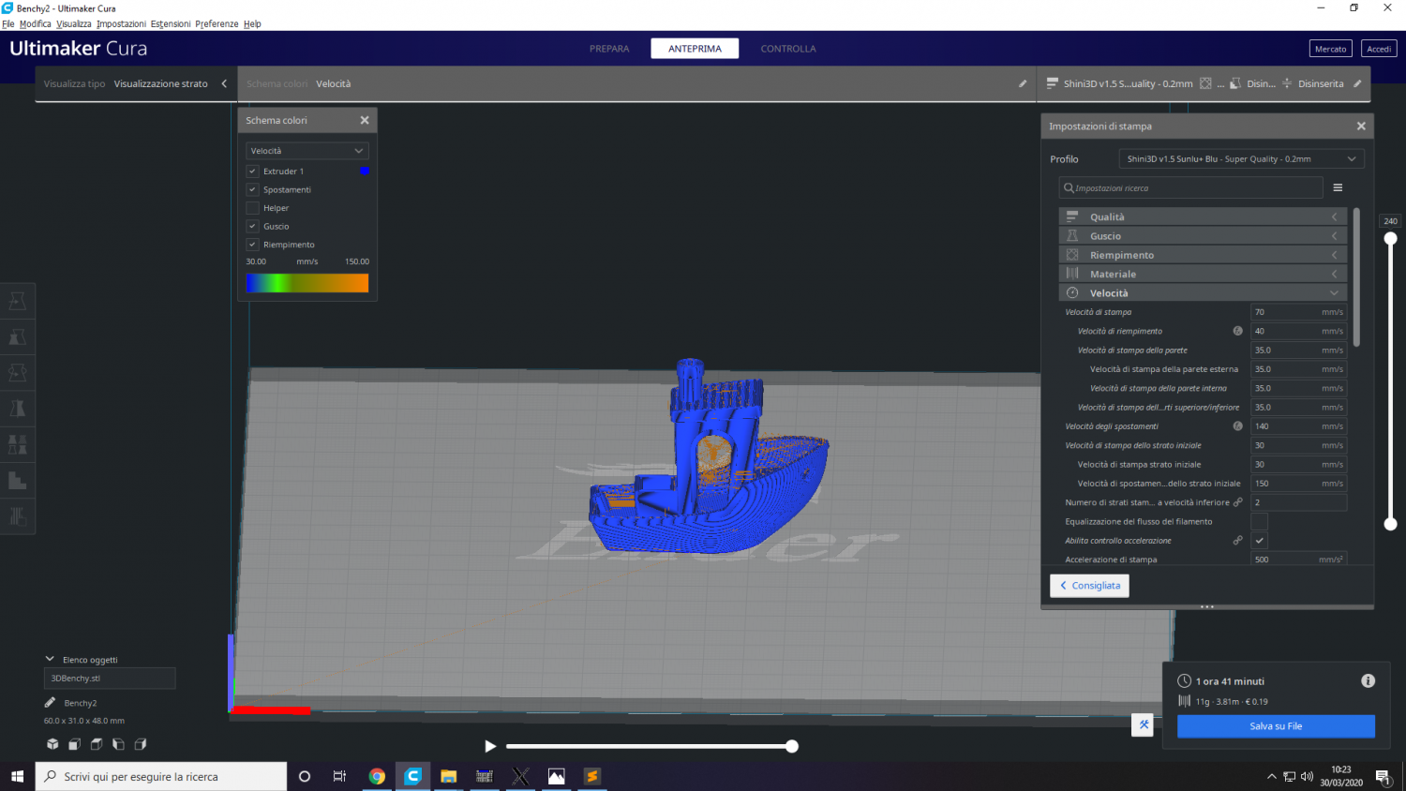Select the Mirror tool in left toolbar
Image resolution: width=1406 pixels, height=791 pixels.
click(x=17, y=409)
